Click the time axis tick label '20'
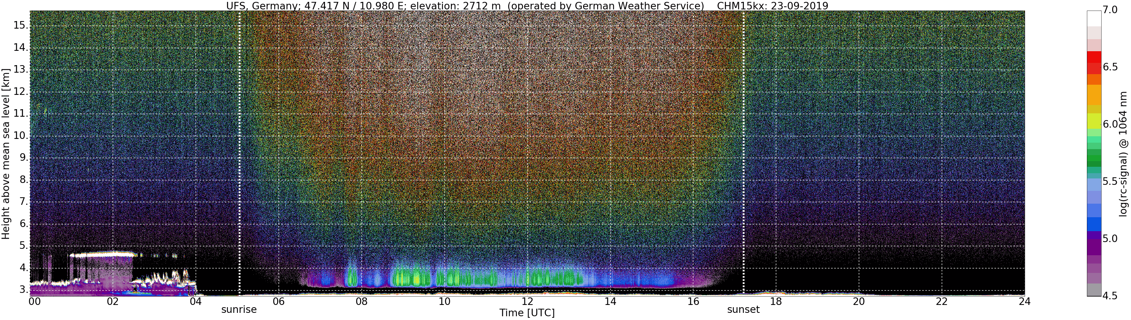 (859, 302)
